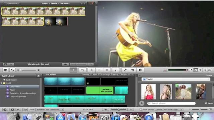The height and width of the screenshot is (120, 214).
Task: Reject selection with the X tool
Action: point(107,70)
